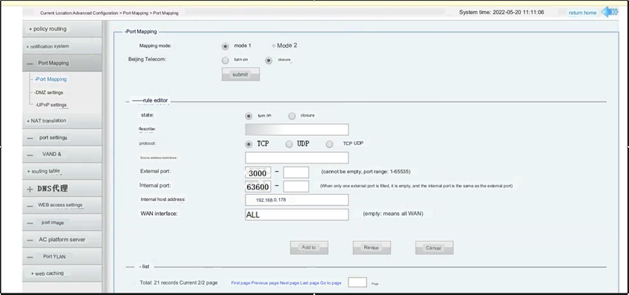This screenshot has width=629, height=295.
Task: Expand notification system menu
Action: (62, 46)
